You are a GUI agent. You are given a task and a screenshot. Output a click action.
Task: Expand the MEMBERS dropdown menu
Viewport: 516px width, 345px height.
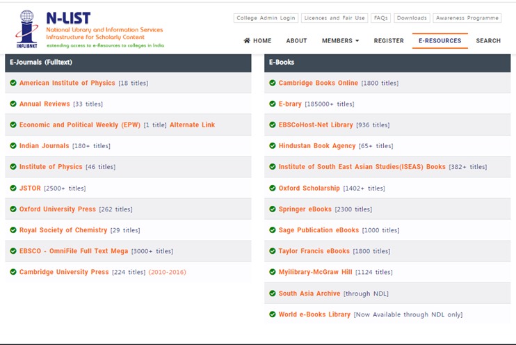click(x=340, y=41)
